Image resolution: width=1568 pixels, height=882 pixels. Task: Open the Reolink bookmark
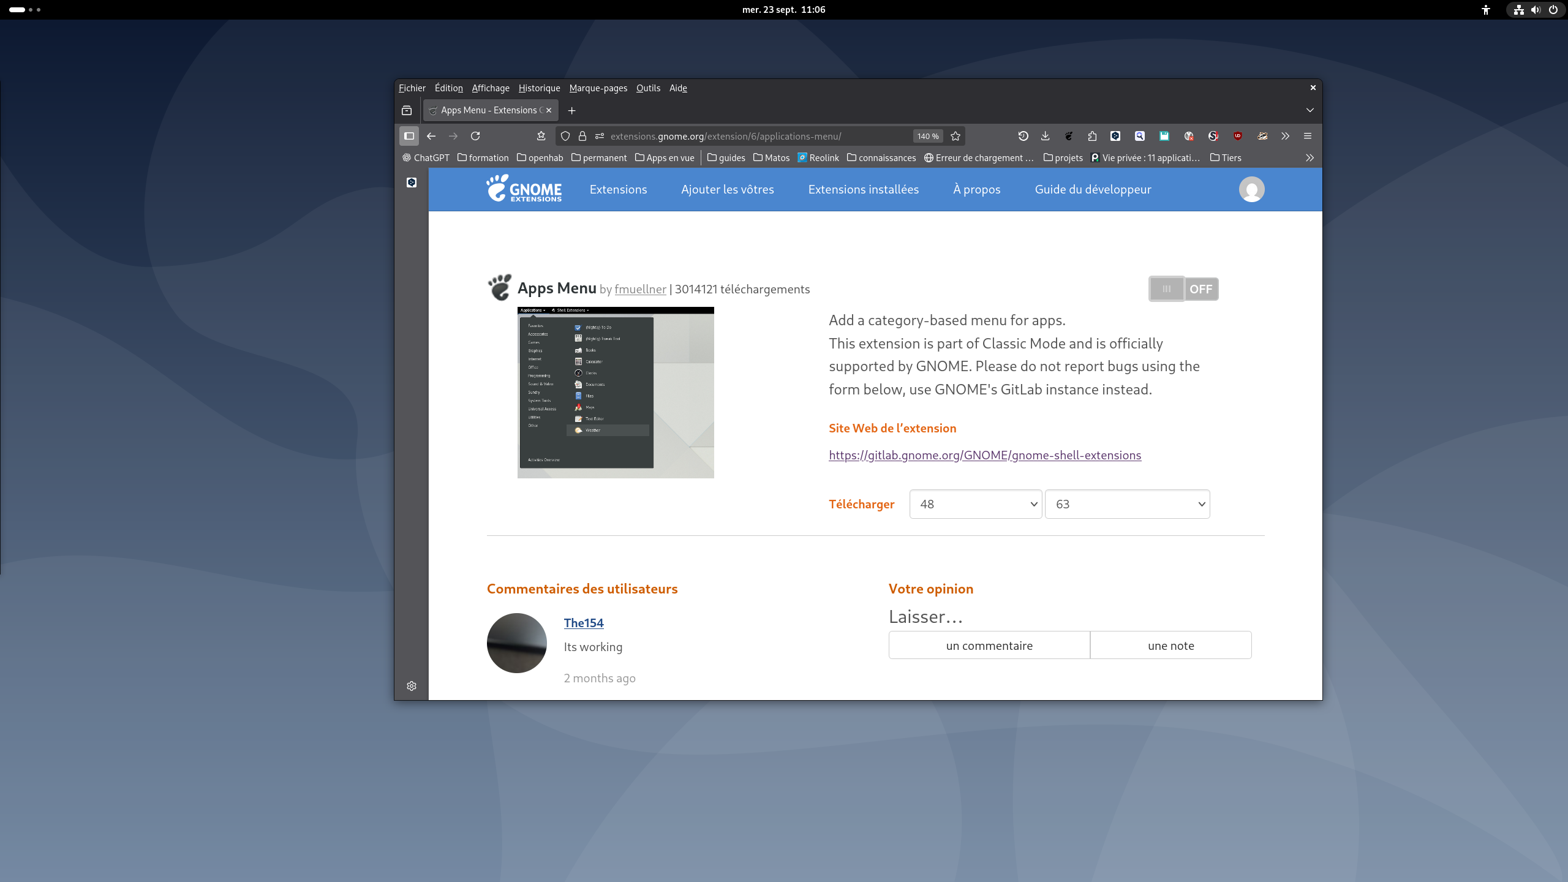click(818, 158)
